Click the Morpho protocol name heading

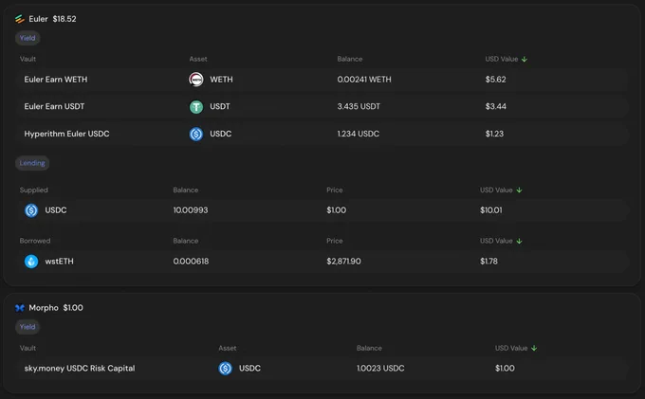point(44,308)
